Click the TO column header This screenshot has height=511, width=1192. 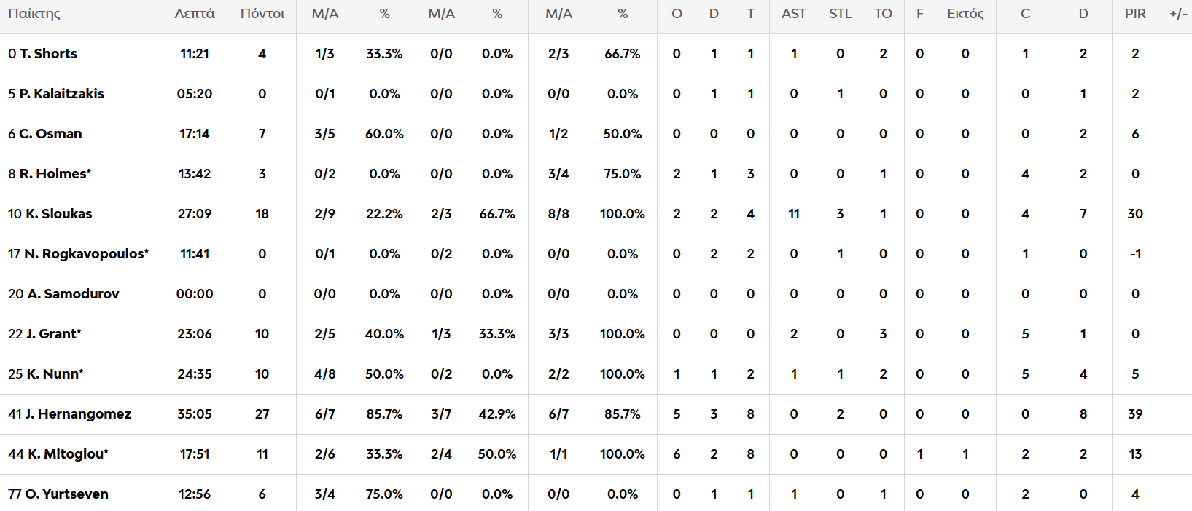(x=883, y=14)
